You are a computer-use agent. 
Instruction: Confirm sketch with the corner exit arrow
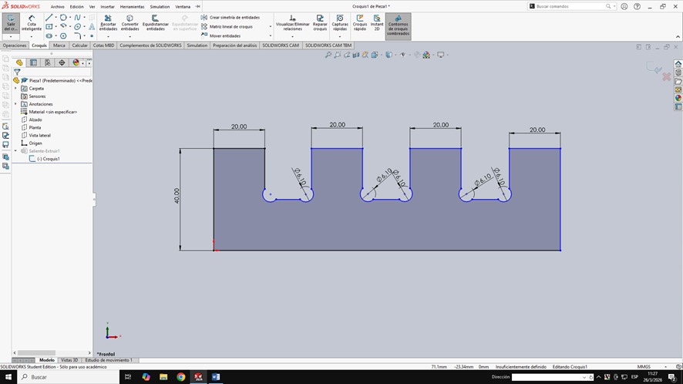click(x=654, y=68)
